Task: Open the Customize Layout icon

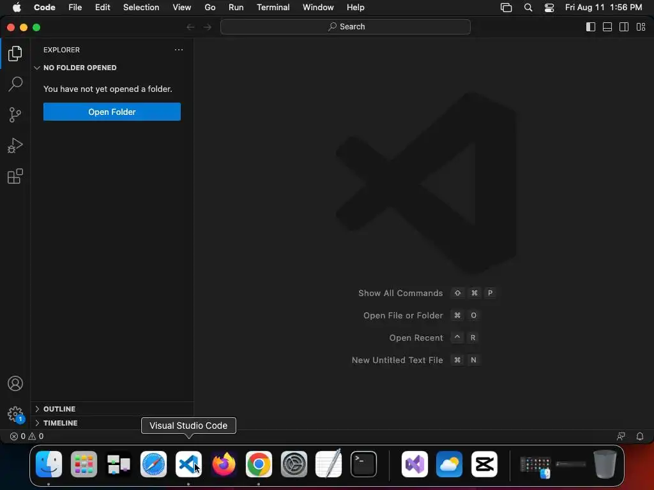Action: (x=641, y=27)
